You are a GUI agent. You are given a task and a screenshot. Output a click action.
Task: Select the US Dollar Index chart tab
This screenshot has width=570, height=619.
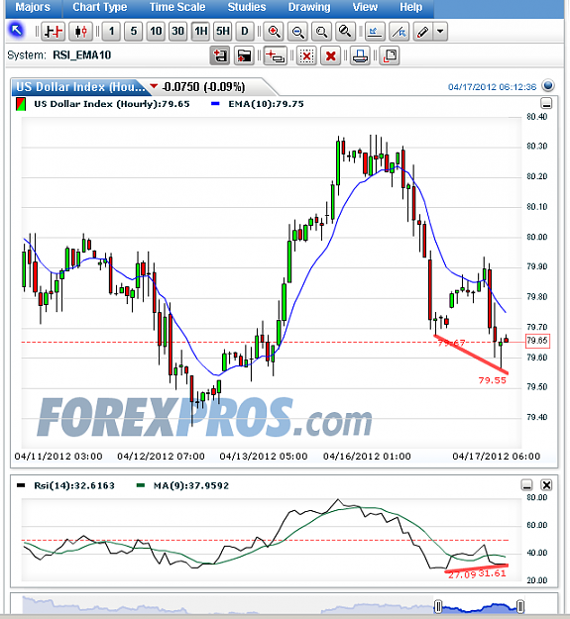[80, 87]
